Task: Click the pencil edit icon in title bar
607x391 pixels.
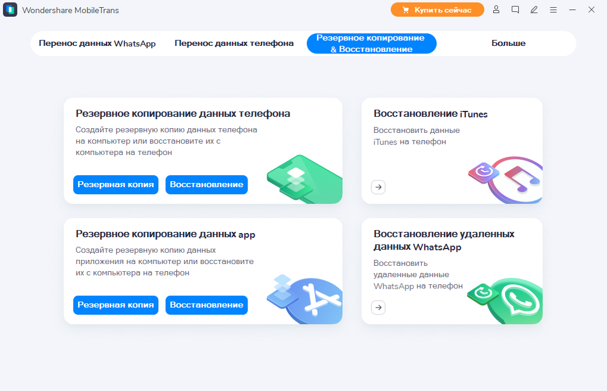Action: tap(534, 10)
